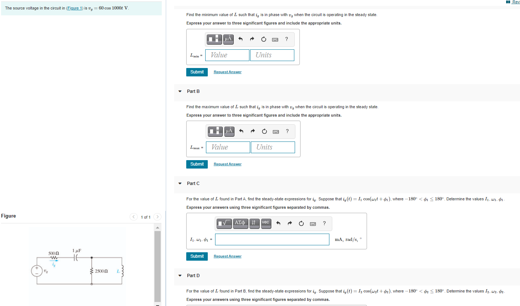Click Request Answer link in Part B
This screenshot has width=520, height=306.
(227, 164)
